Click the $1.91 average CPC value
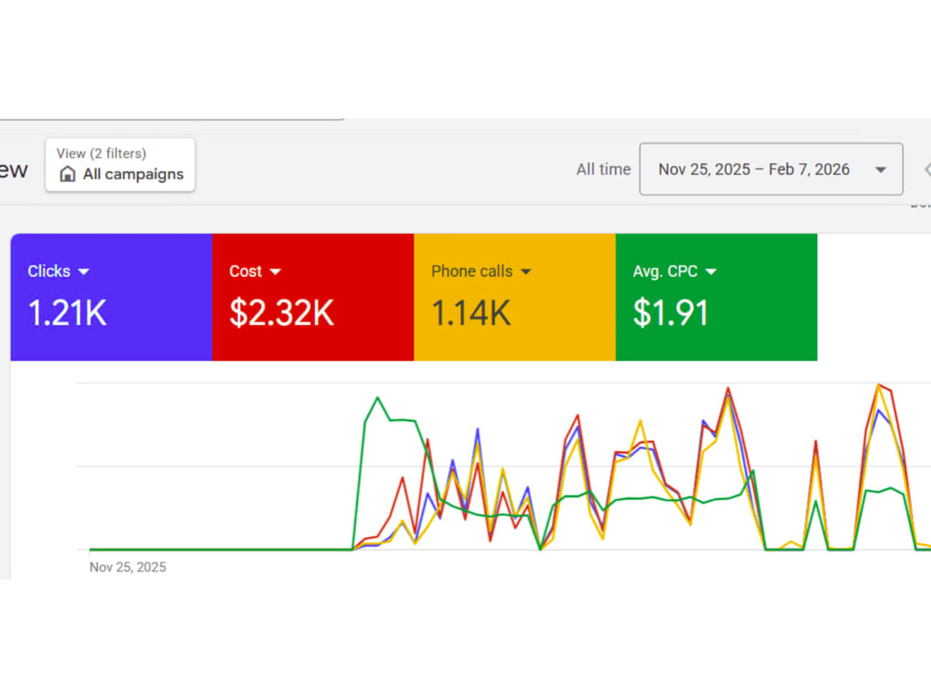The image size is (931, 698). click(670, 313)
